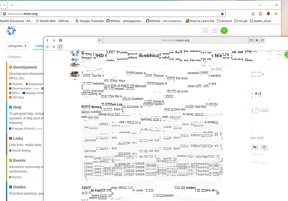Close the current Firefox tab
The height and width of the screenshot is (201, 288).
click(4, 5)
